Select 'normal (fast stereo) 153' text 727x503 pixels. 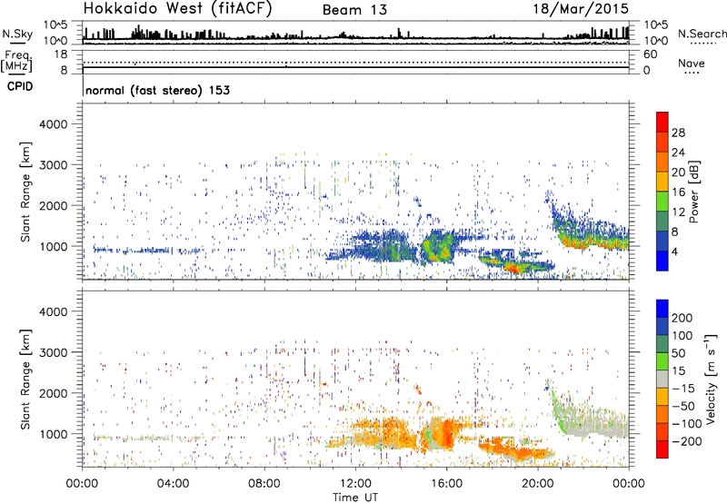(157, 90)
